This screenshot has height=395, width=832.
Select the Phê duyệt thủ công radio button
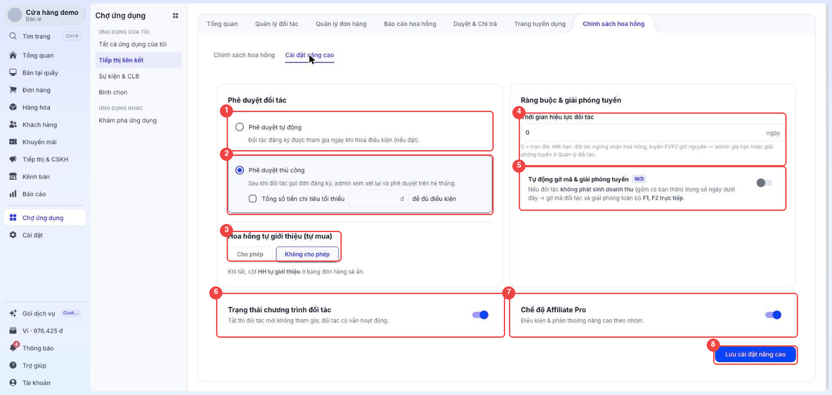point(240,170)
